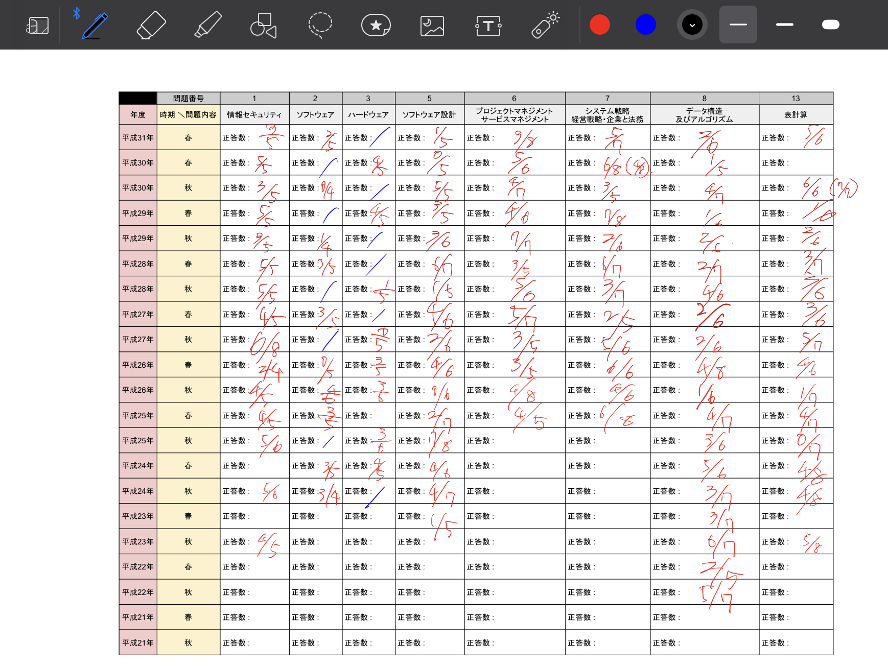Open the black color swatch chevron
Screen dimensions: 888x667
[x=692, y=25]
